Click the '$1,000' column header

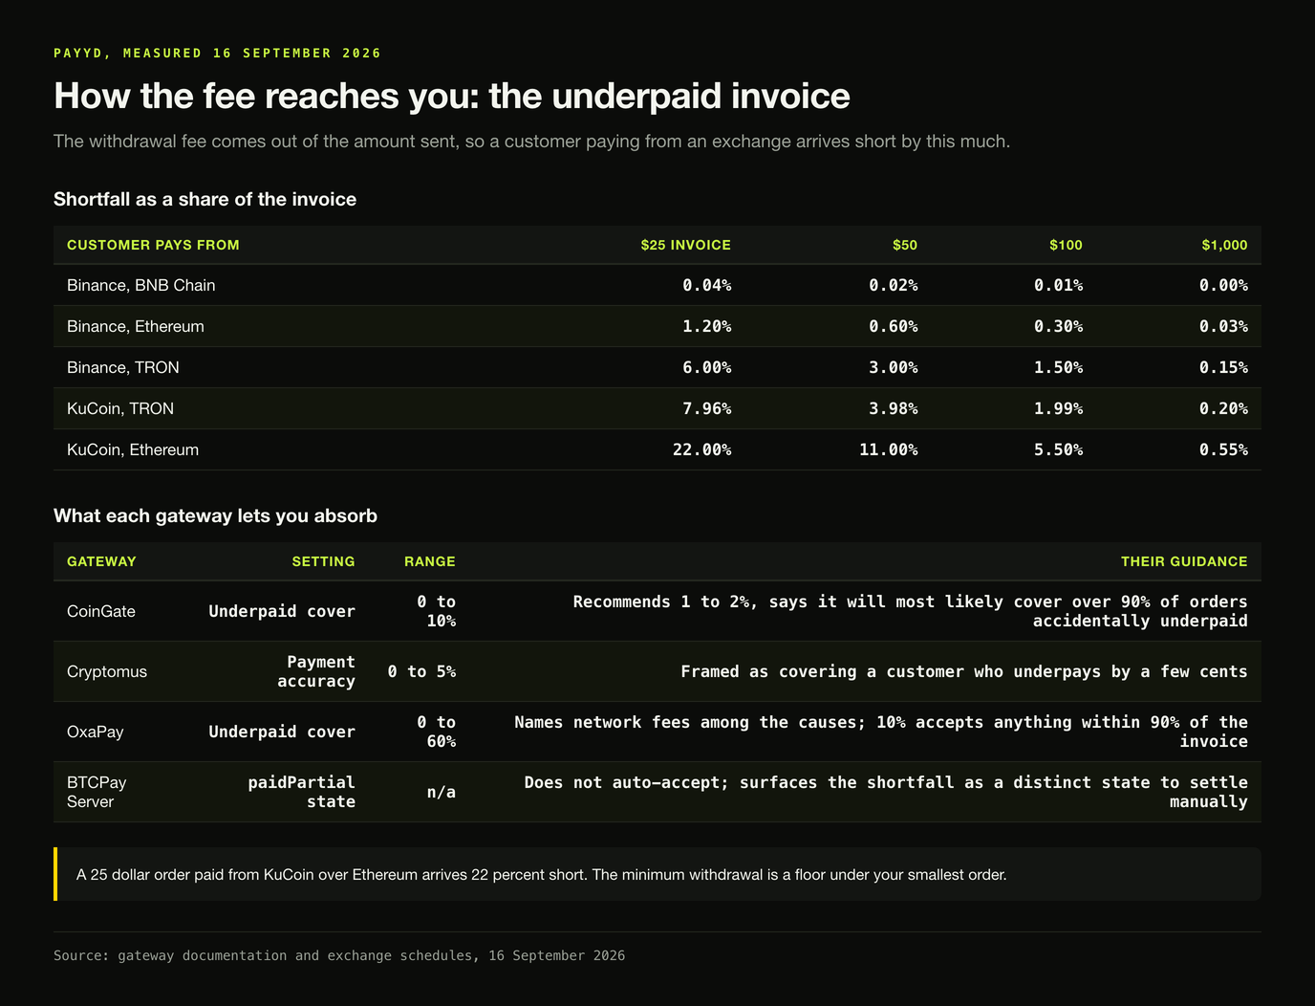pyautogui.click(x=1224, y=245)
